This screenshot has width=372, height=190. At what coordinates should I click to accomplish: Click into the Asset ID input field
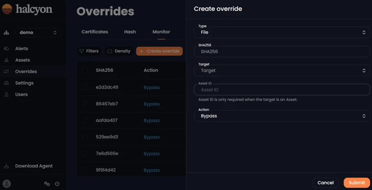tap(282, 90)
